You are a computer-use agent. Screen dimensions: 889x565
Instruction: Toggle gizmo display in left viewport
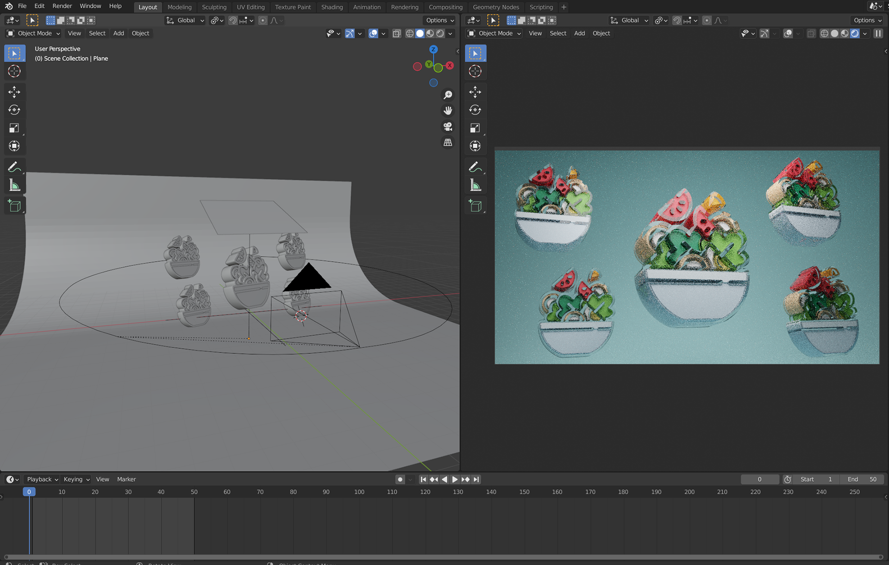pos(350,33)
